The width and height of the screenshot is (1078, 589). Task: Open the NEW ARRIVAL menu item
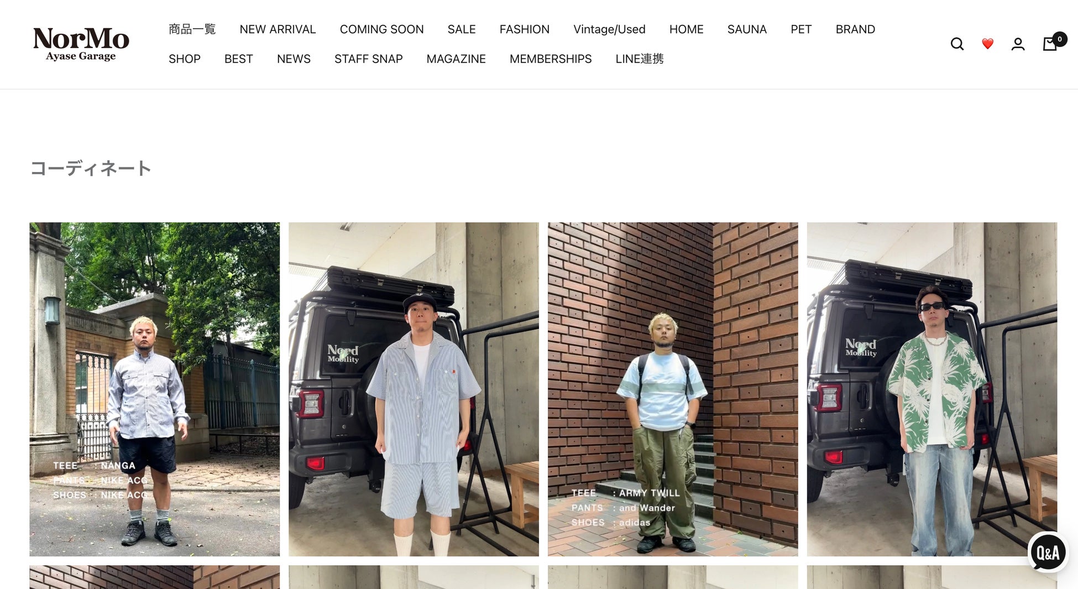(278, 29)
